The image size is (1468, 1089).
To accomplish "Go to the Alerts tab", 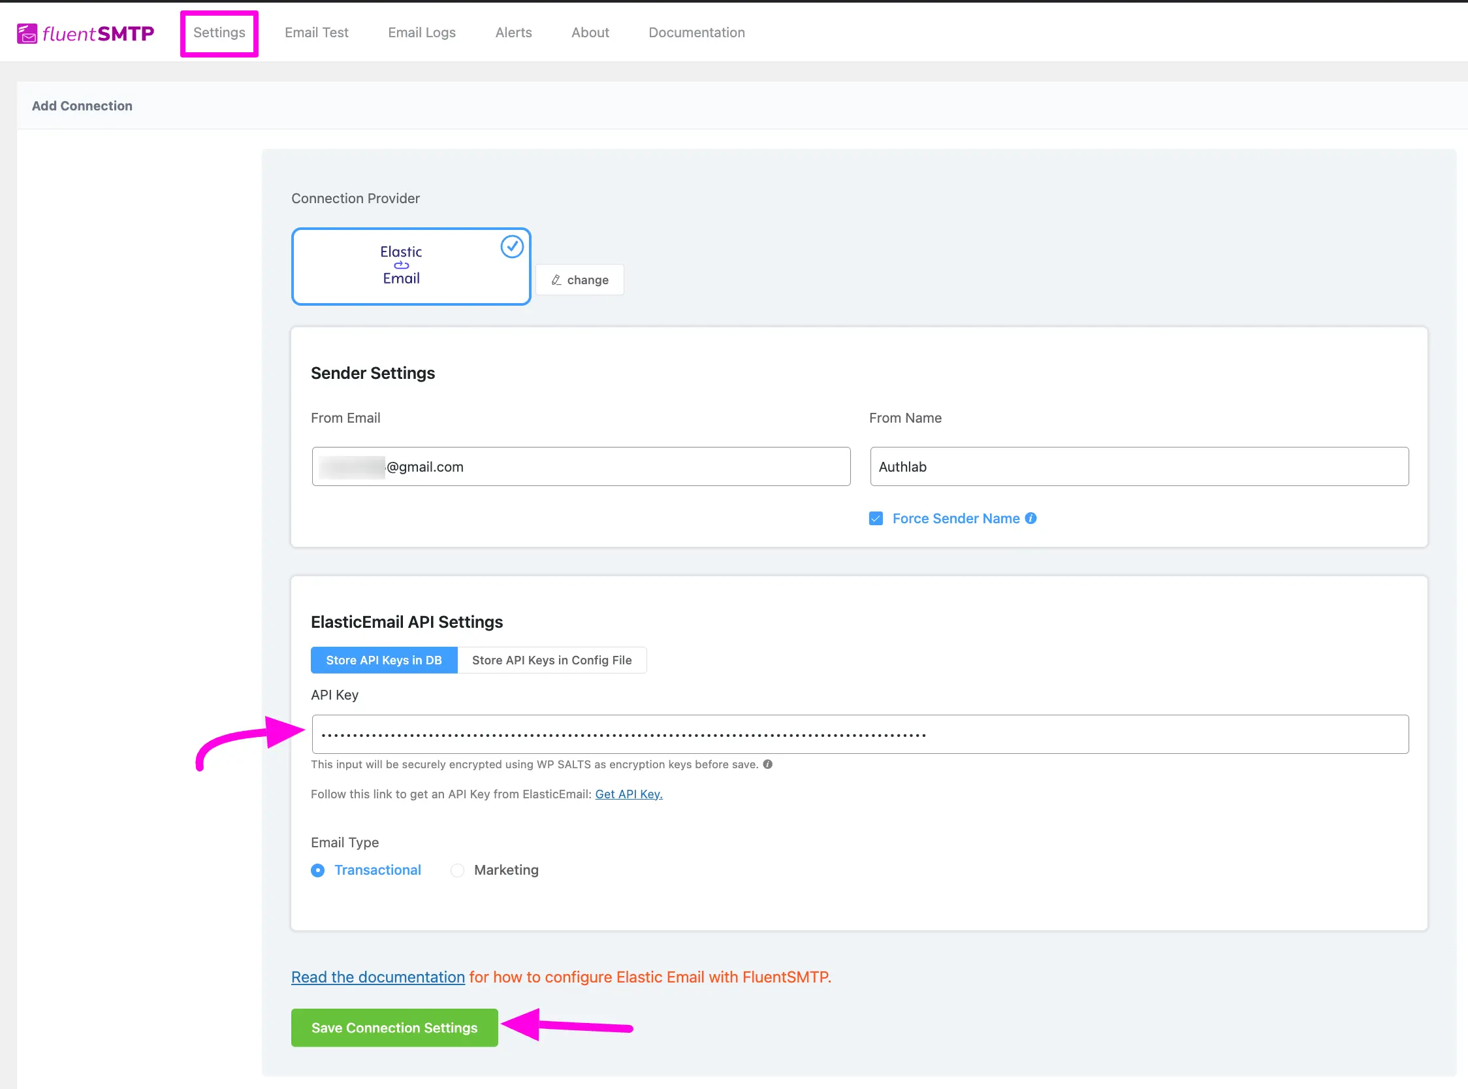I will click(513, 32).
